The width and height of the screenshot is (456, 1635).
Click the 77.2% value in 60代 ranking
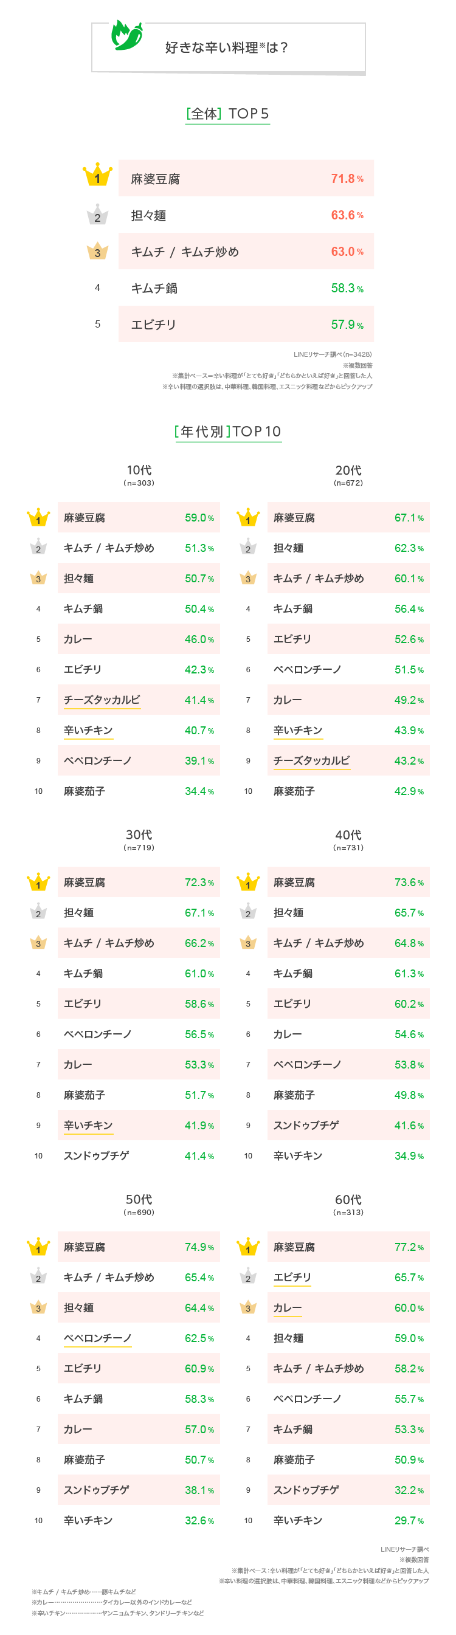pyautogui.click(x=409, y=1247)
